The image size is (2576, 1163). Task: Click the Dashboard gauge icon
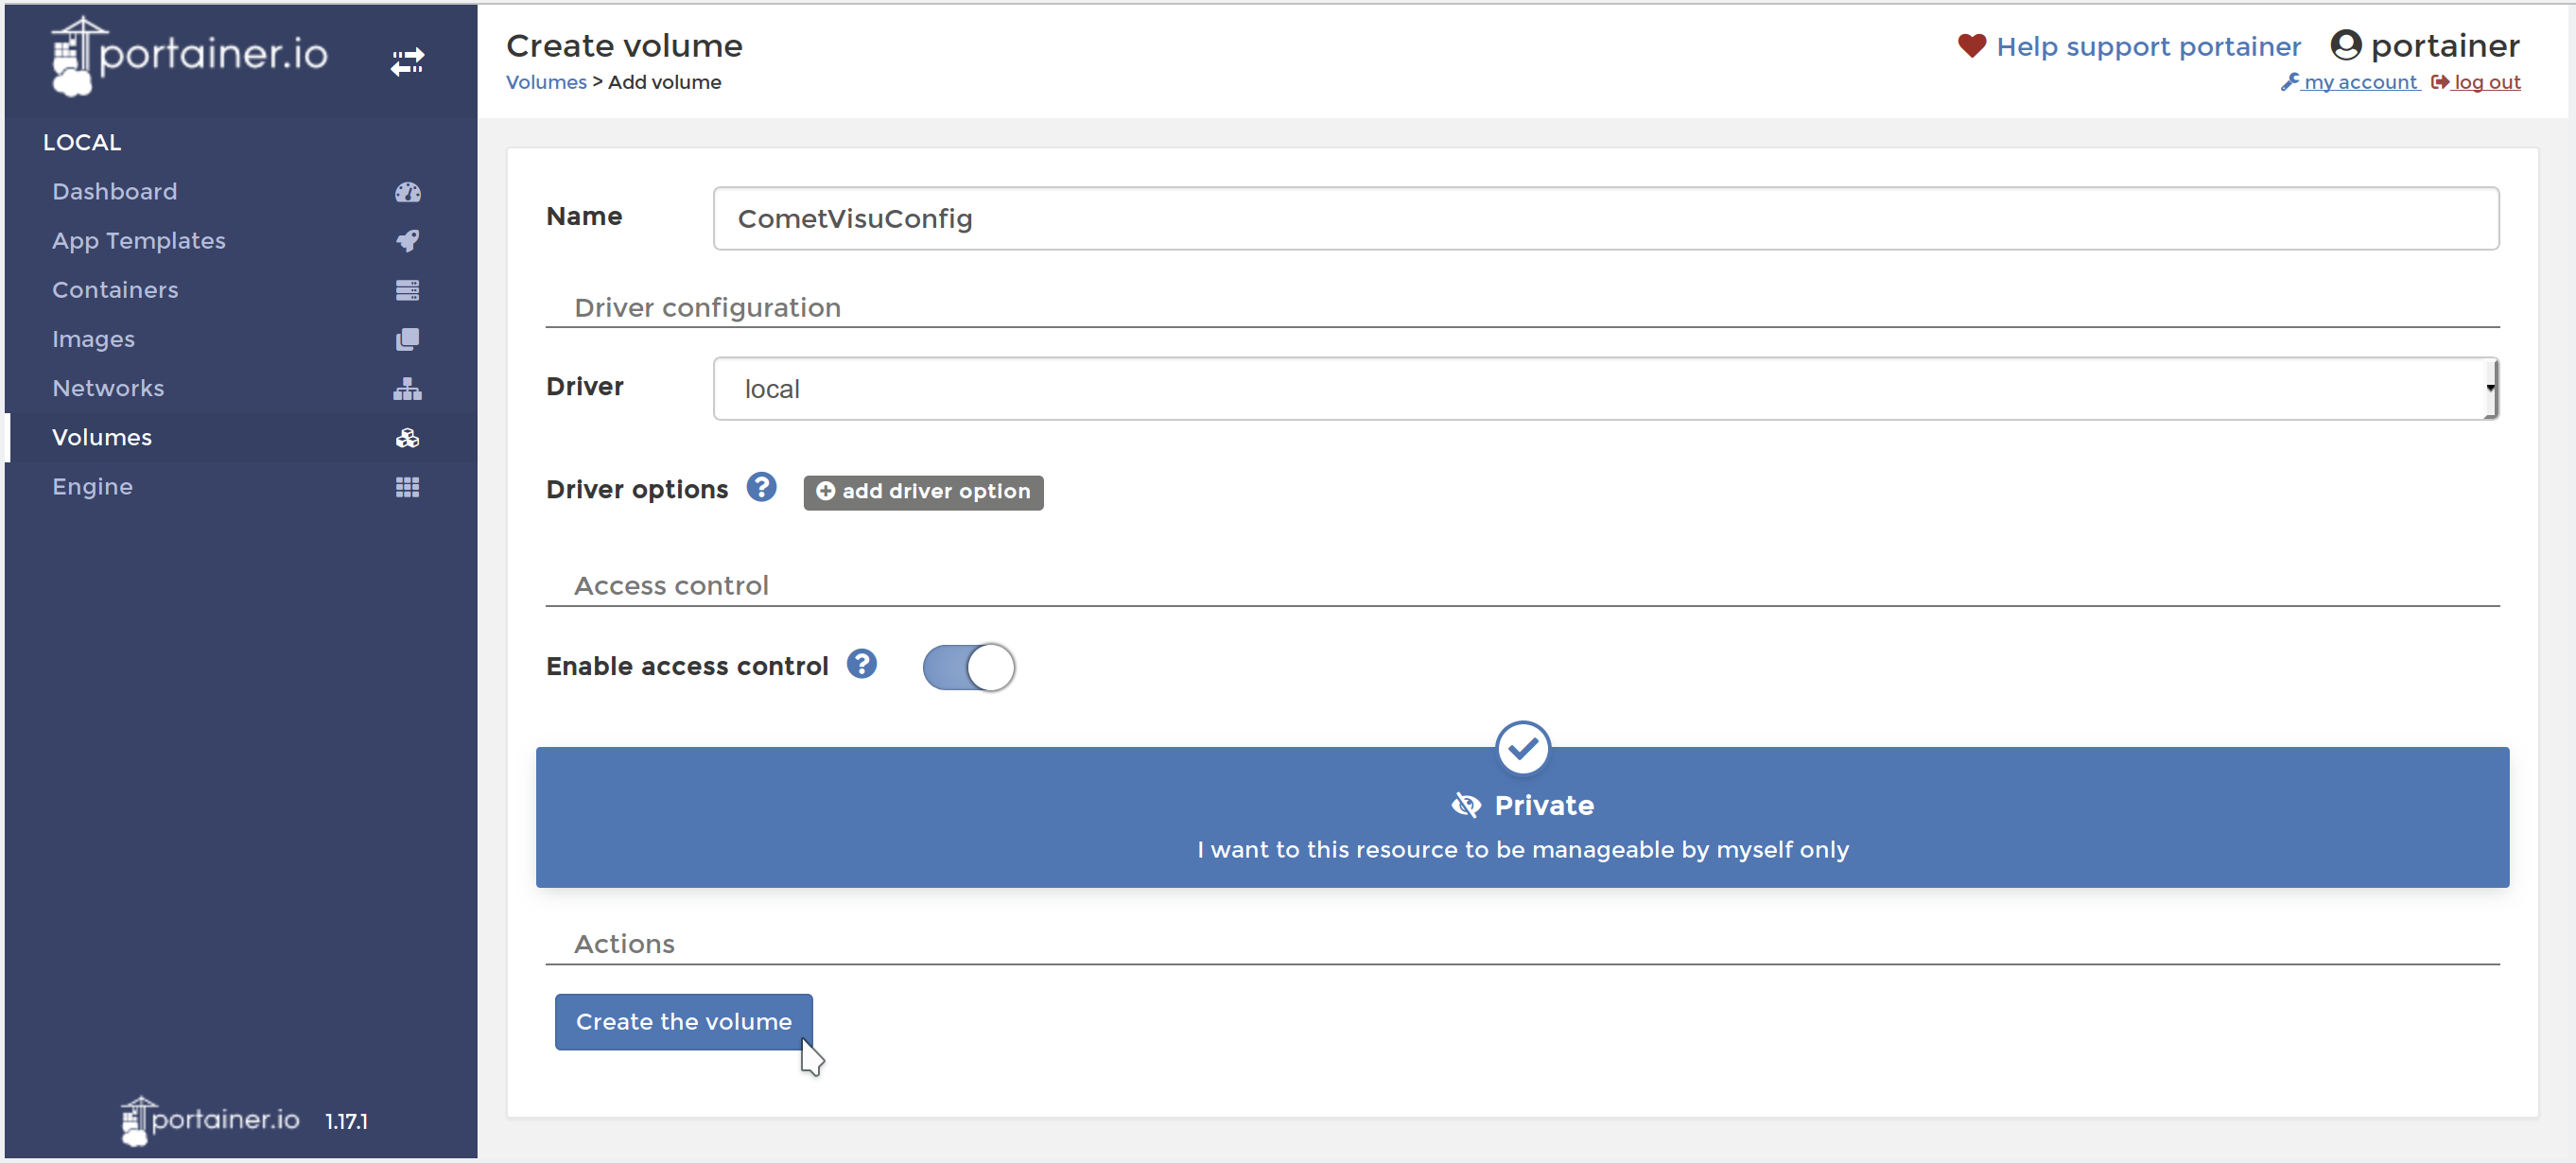pyautogui.click(x=407, y=192)
